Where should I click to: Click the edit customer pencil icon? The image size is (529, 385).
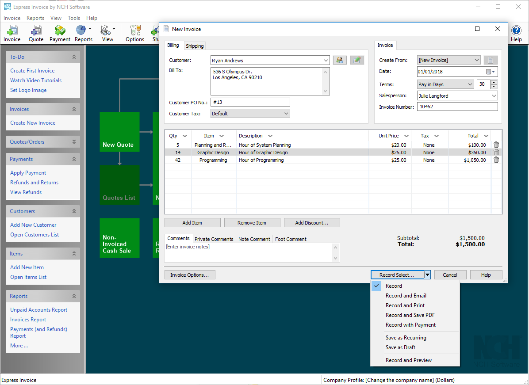tap(357, 59)
